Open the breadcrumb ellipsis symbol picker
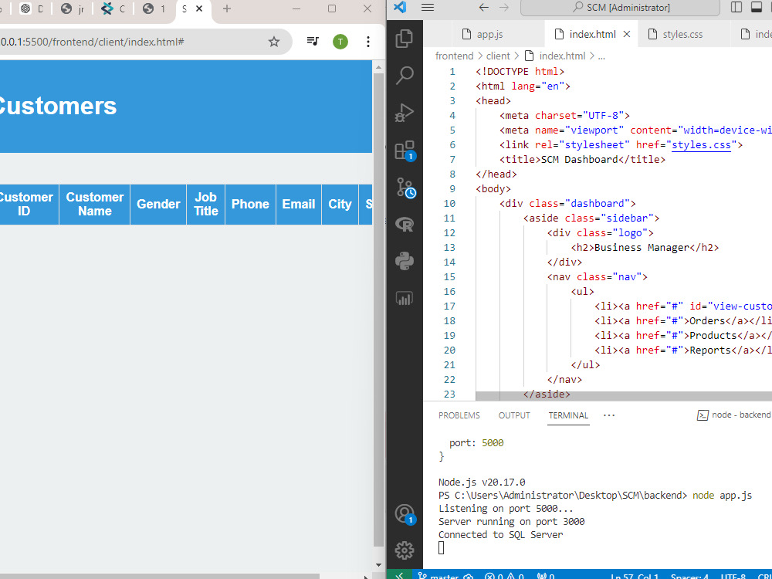This screenshot has height=579, width=772. click(601, 56)
